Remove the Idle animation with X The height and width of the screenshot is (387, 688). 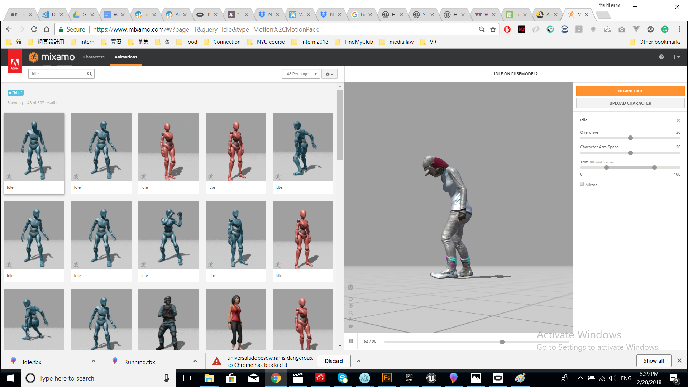(678, 120)
